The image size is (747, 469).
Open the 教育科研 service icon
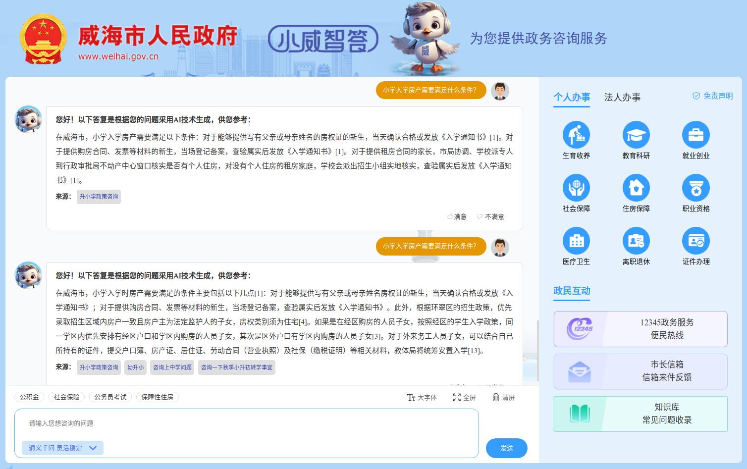point(636,135)
